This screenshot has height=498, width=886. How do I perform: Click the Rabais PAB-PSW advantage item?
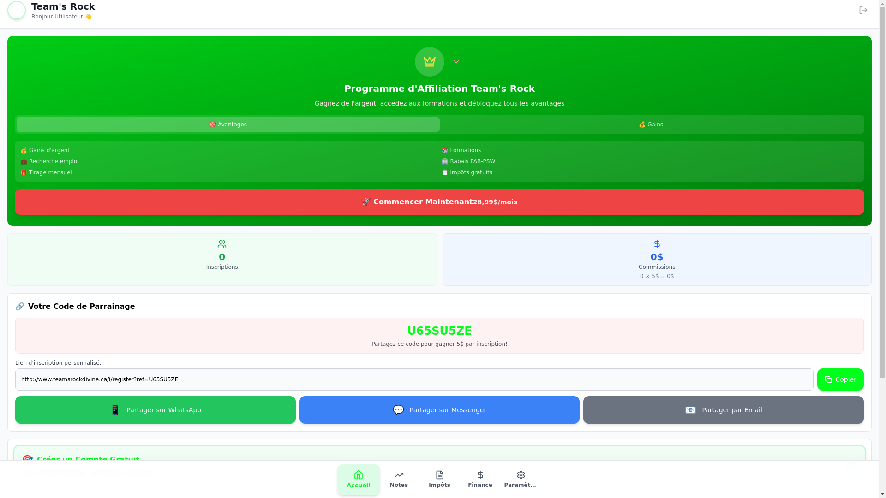click(468, 161)
